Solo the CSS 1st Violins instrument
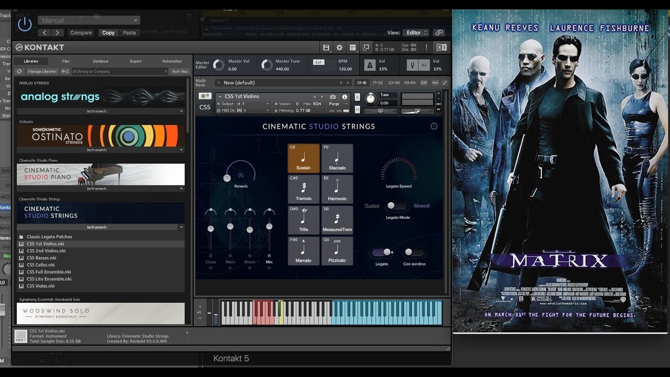 [358, 97]
